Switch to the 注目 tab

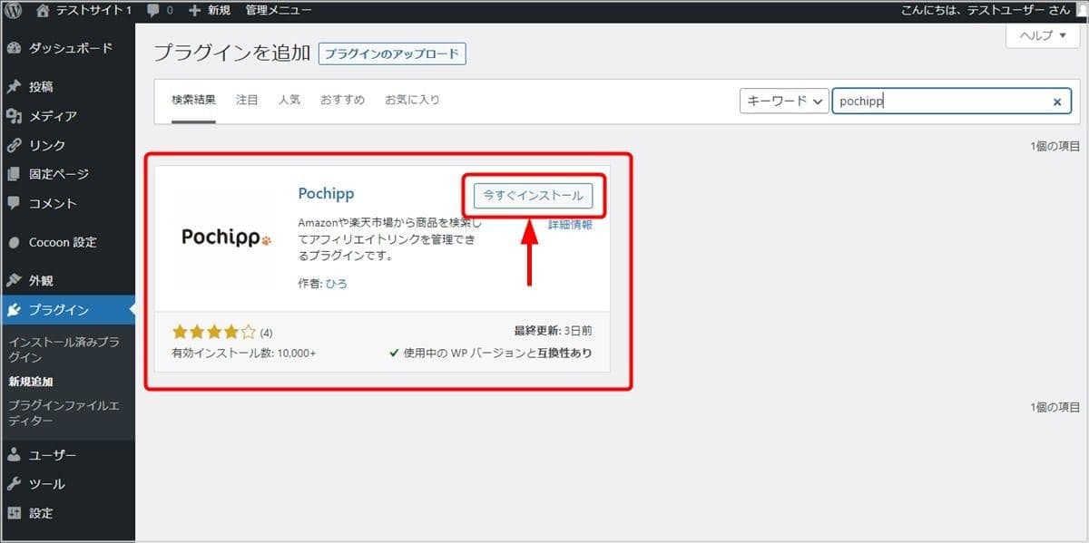coord(247,100)
